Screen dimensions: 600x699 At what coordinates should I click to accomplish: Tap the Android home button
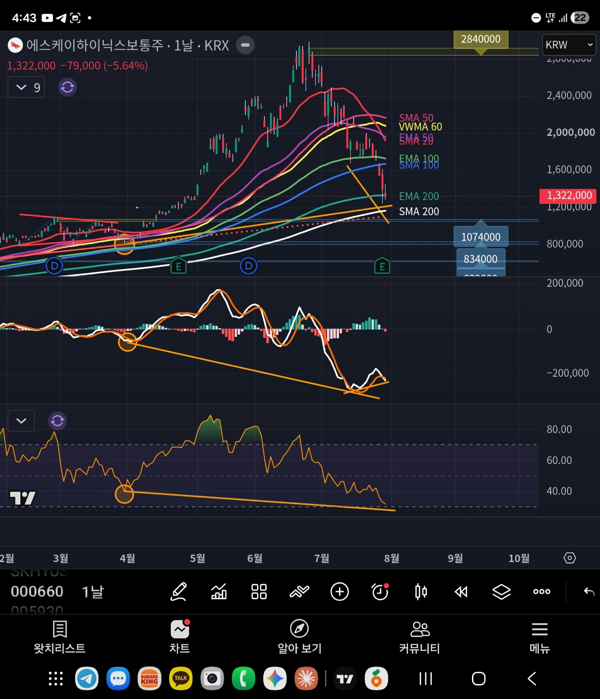coord(479,679)
